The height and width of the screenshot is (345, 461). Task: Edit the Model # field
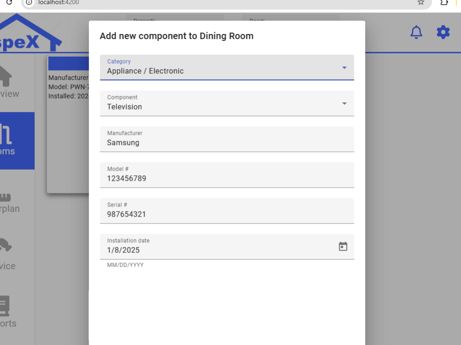coord(227,175)
